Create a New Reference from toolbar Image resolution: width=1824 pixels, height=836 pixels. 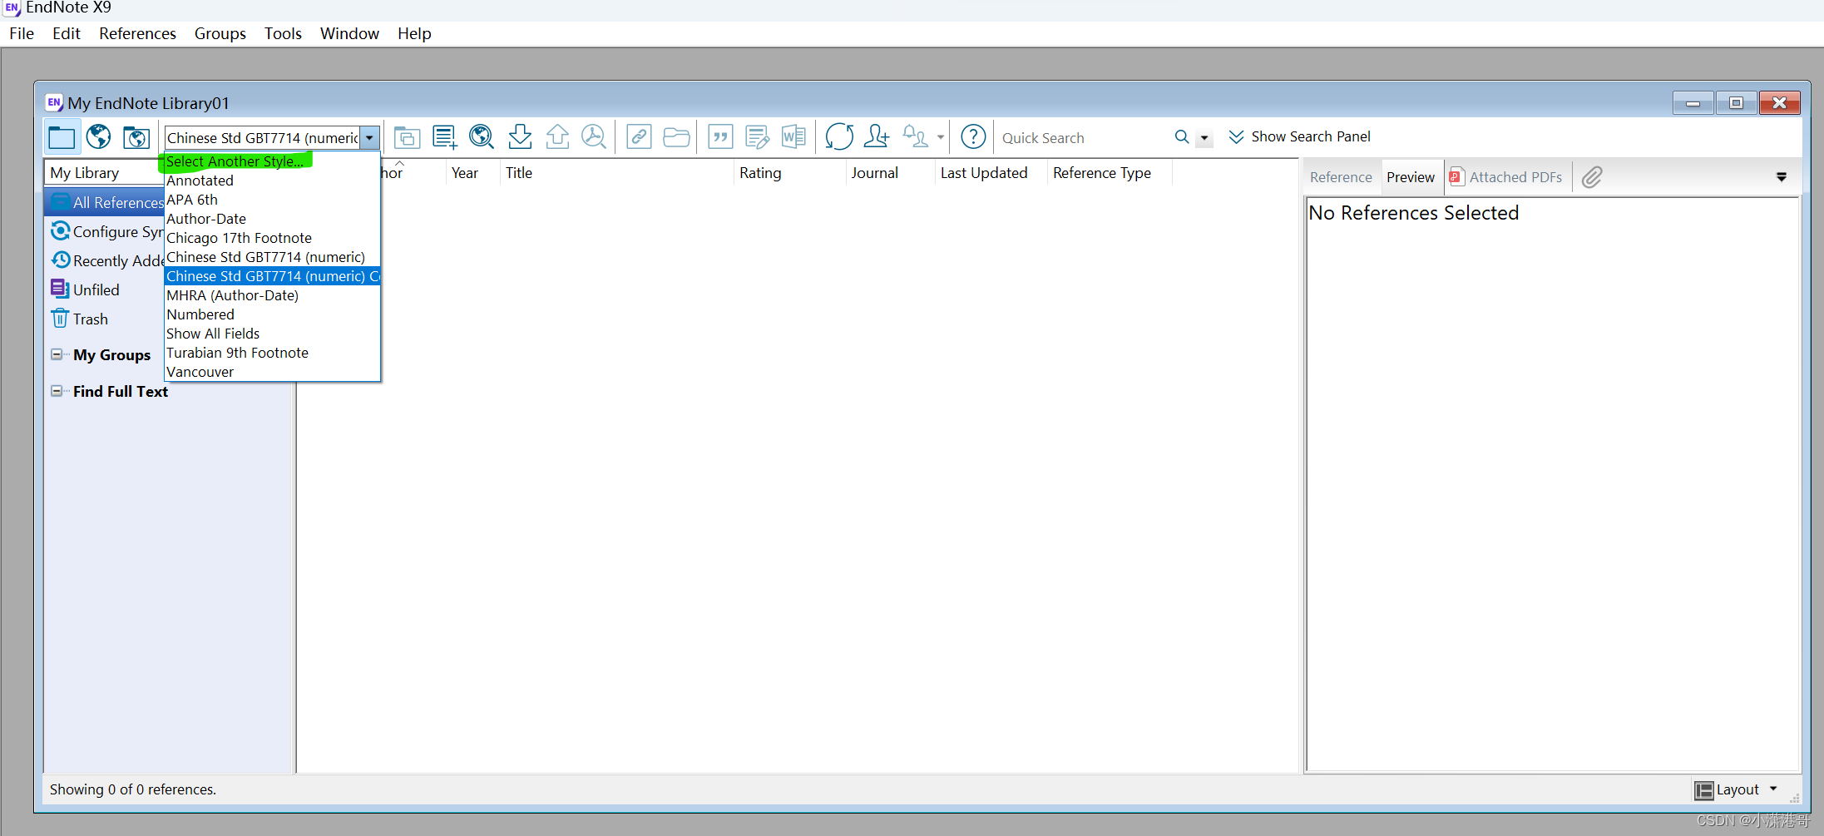tap(445, 137)
